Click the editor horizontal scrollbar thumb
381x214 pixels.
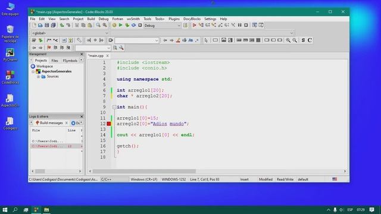tap(144, 171)
